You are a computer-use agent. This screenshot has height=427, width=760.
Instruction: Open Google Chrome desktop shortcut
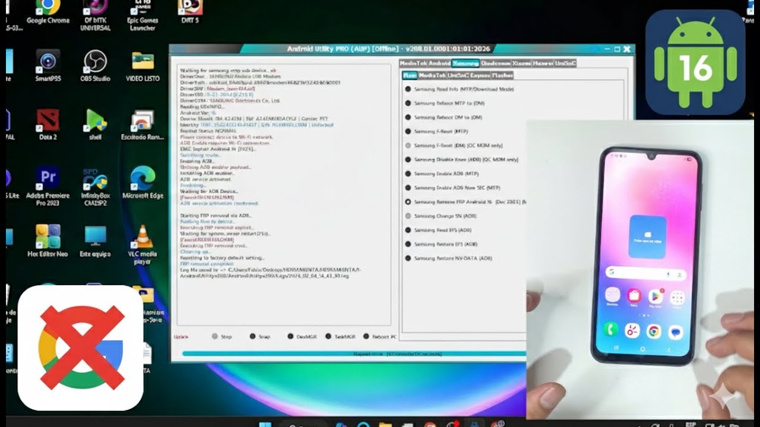47,12
